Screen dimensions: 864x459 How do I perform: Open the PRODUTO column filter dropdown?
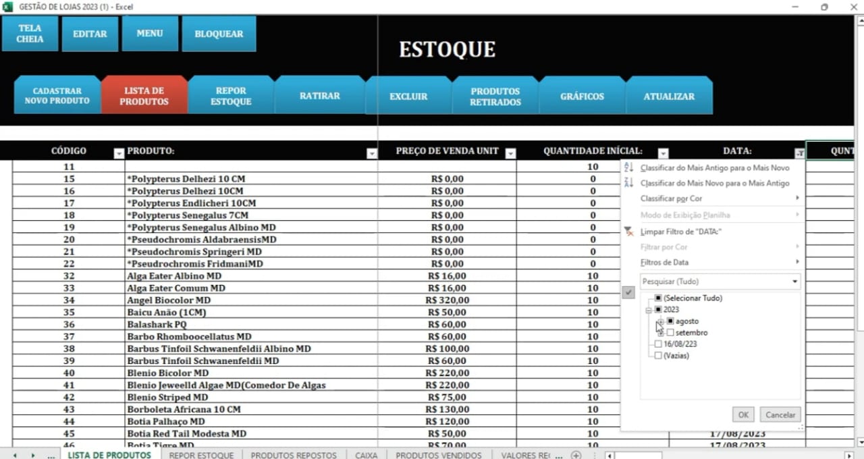point(371,154)
